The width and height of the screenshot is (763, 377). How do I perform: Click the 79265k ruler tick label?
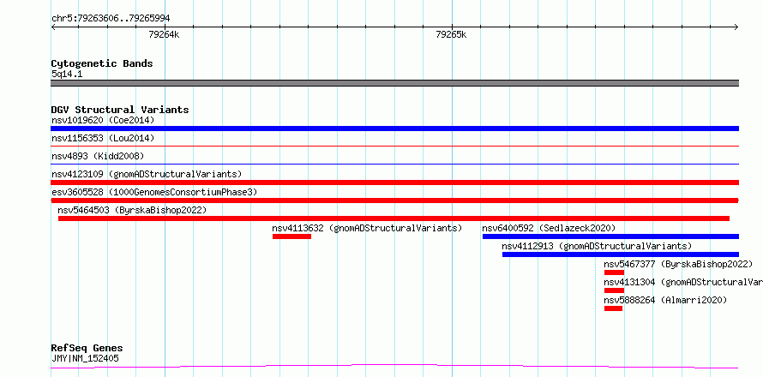(451, 34)
